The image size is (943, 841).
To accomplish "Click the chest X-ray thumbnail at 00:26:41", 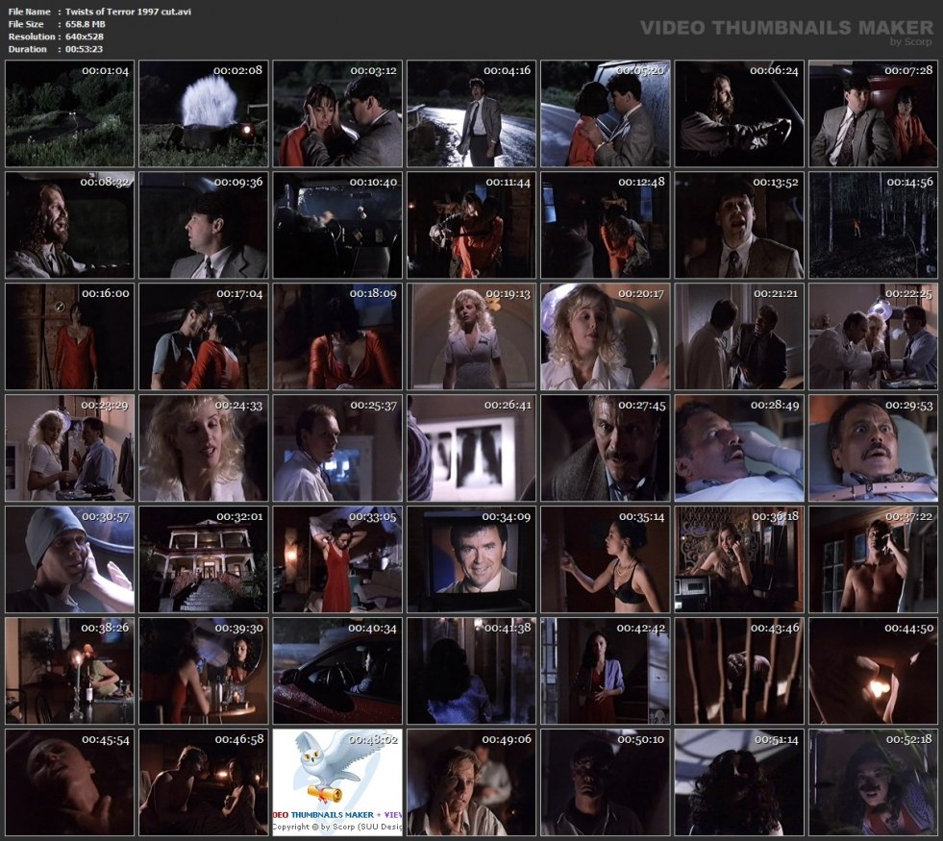I will click(471, 448).
